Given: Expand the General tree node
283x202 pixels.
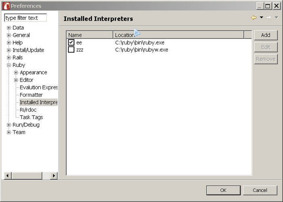Looking at the screenshot, I should (x=8, y=35).
